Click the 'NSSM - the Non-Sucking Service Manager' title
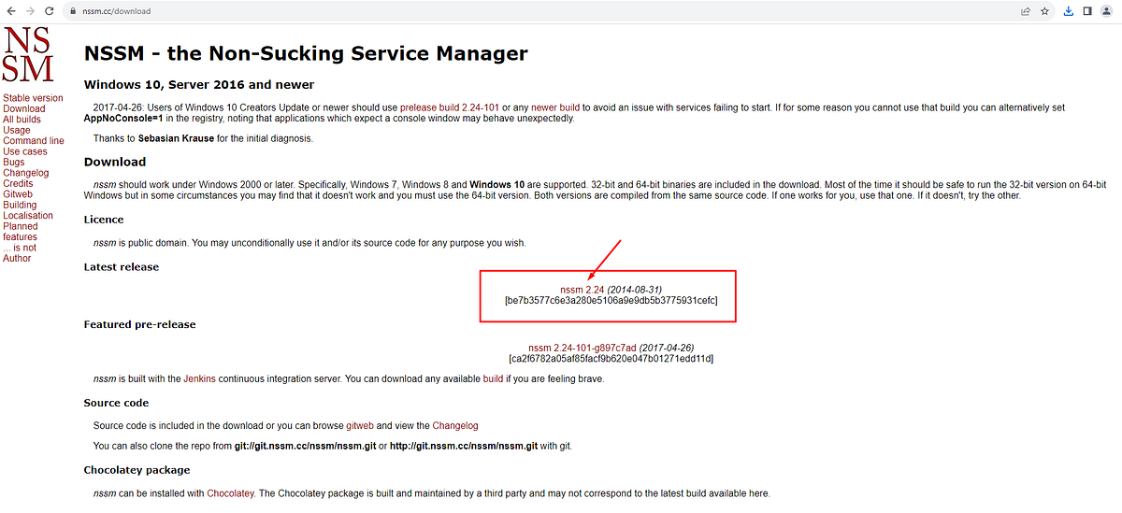This screenshot has height=513, width=1122. point(306,53)
